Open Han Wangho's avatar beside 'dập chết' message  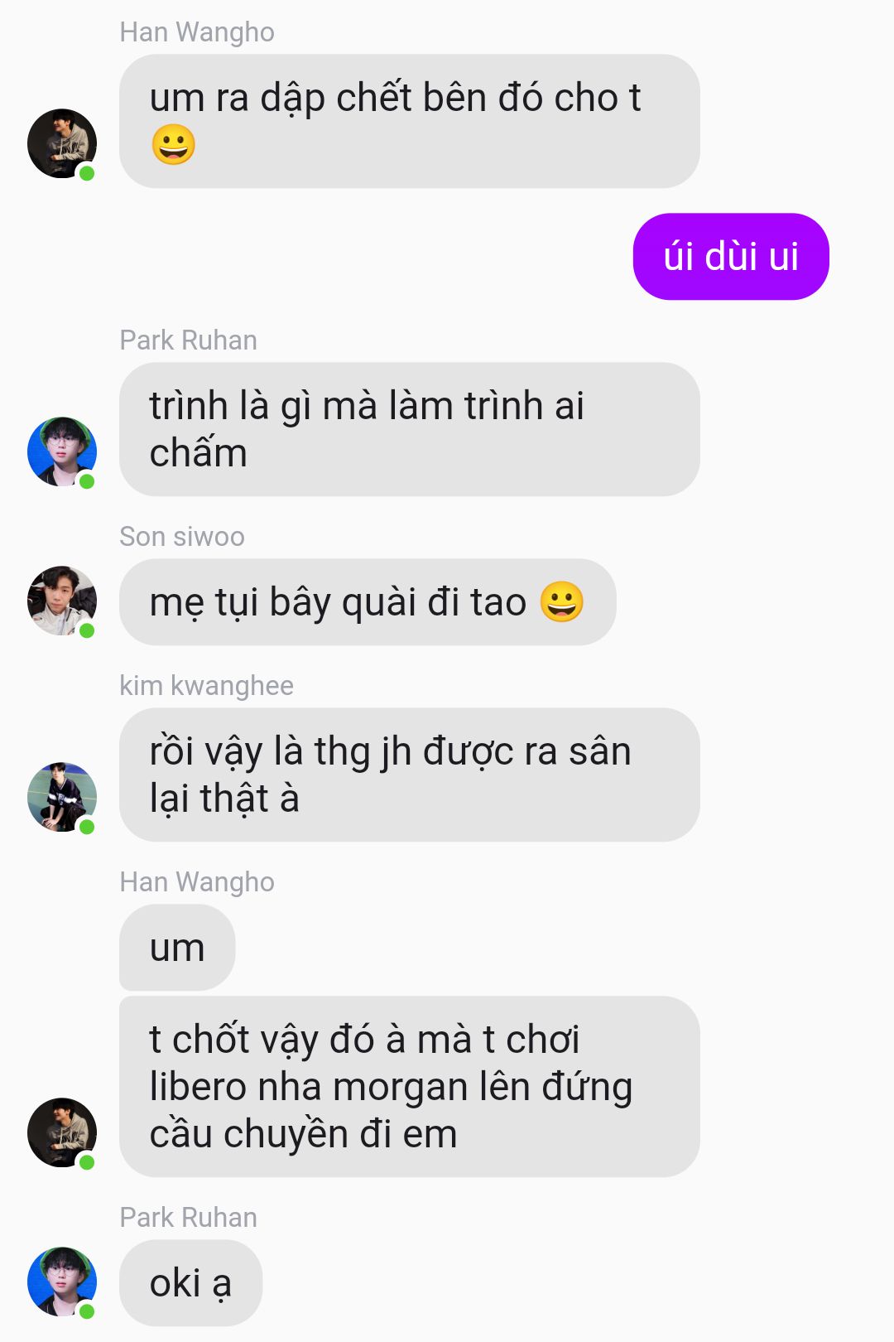(x=62, y=143)
